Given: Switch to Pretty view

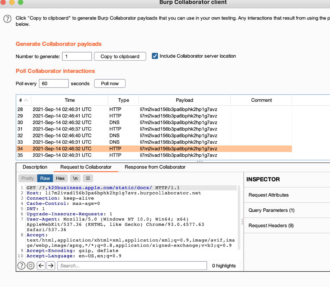Looking at the screenshot, I should click(x=28, y=178).
